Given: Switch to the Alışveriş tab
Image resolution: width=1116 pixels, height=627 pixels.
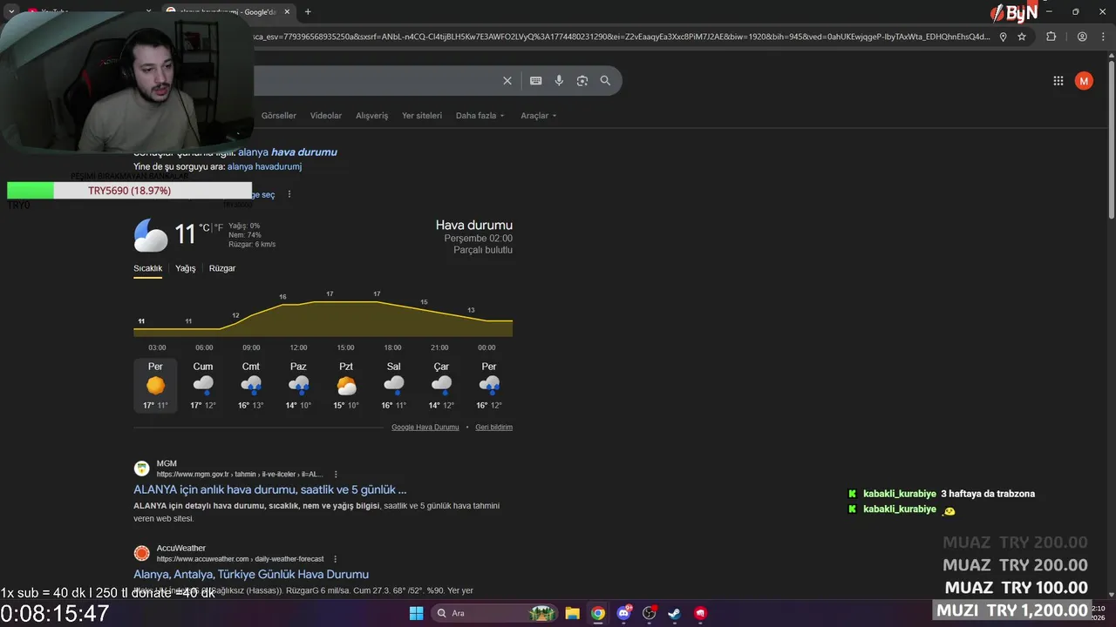Looking at the screenshot, I should [x=371, y=116].
